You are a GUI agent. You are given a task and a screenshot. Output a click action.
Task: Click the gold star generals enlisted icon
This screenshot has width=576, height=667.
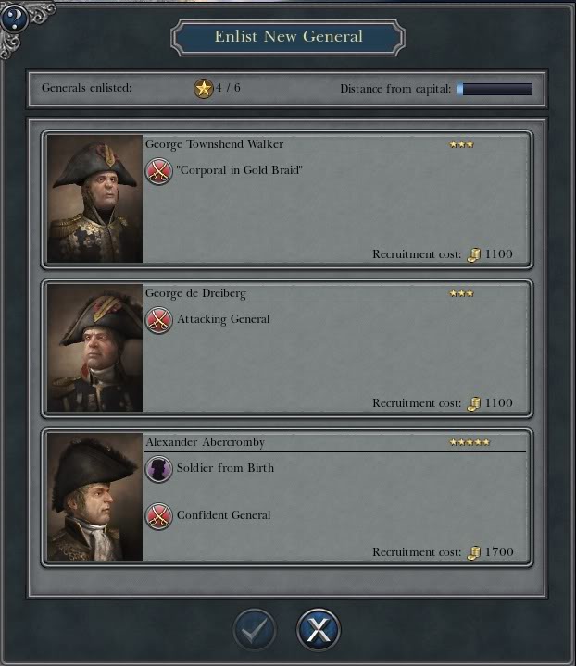pos(204,89)
